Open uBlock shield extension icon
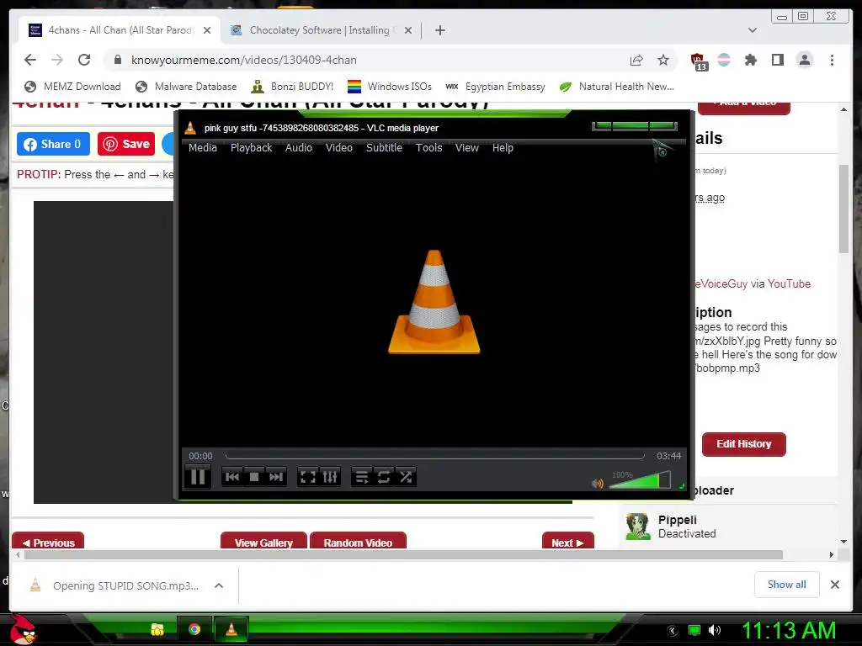The height and width of the screenshot is (646, 862). 698,61
